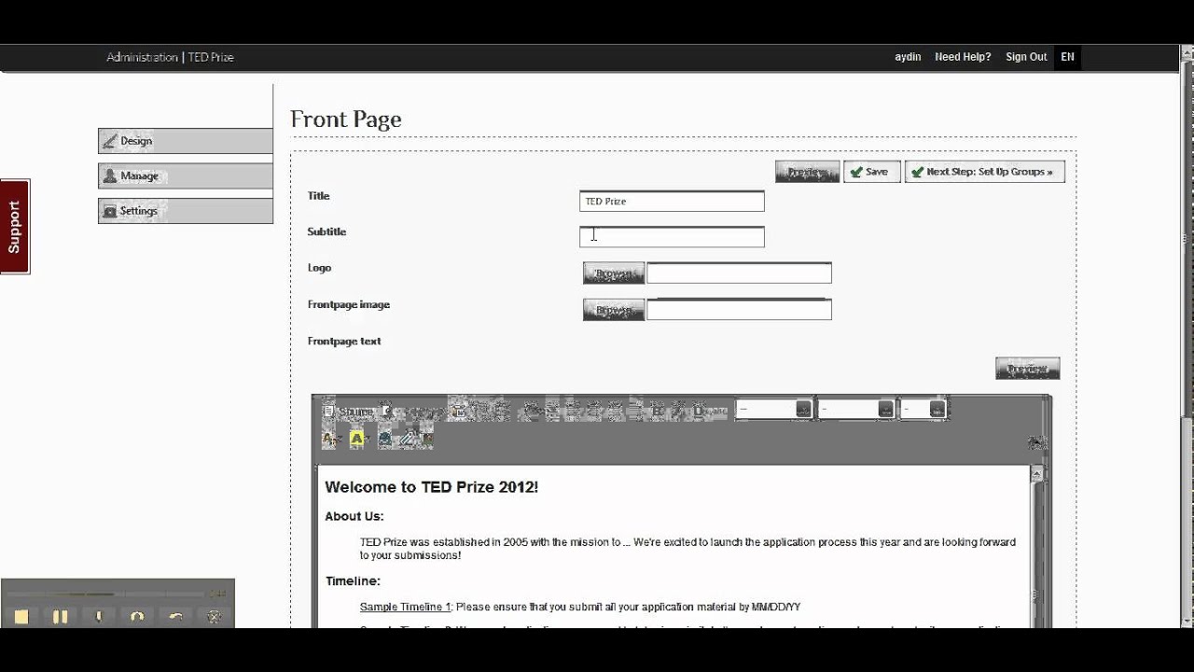Image resolution: width=1194 pixels, height=672 pixels.
Task: Open the Manage sidebar section
Action: 185,175
